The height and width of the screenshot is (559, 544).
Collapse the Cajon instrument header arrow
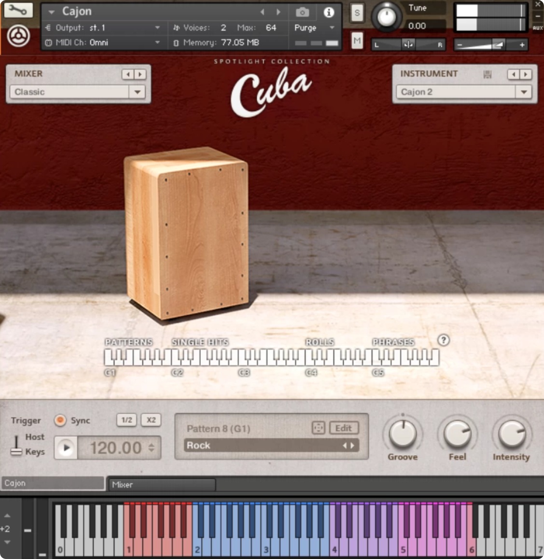[51, 12]
